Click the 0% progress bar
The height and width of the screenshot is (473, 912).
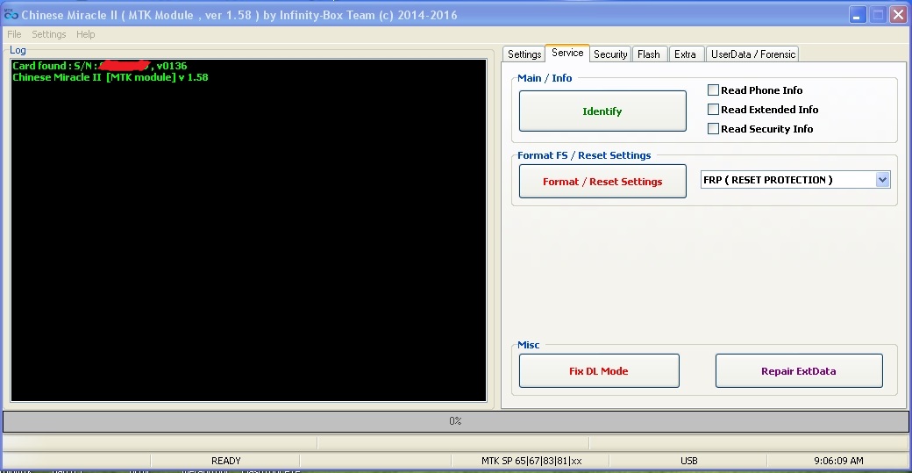tap(455, 421)
